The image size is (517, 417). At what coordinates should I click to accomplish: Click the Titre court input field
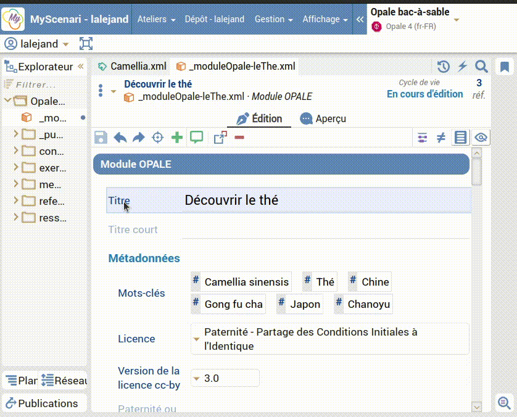point(325,229)
